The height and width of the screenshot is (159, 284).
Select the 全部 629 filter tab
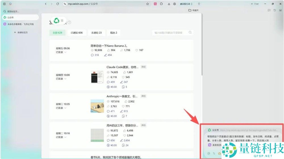click(57, 33)
